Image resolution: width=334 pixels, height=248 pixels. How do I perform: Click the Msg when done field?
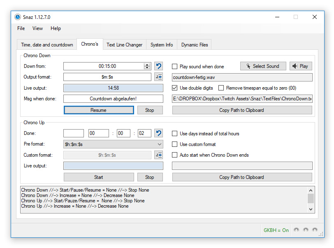(113, 99)
